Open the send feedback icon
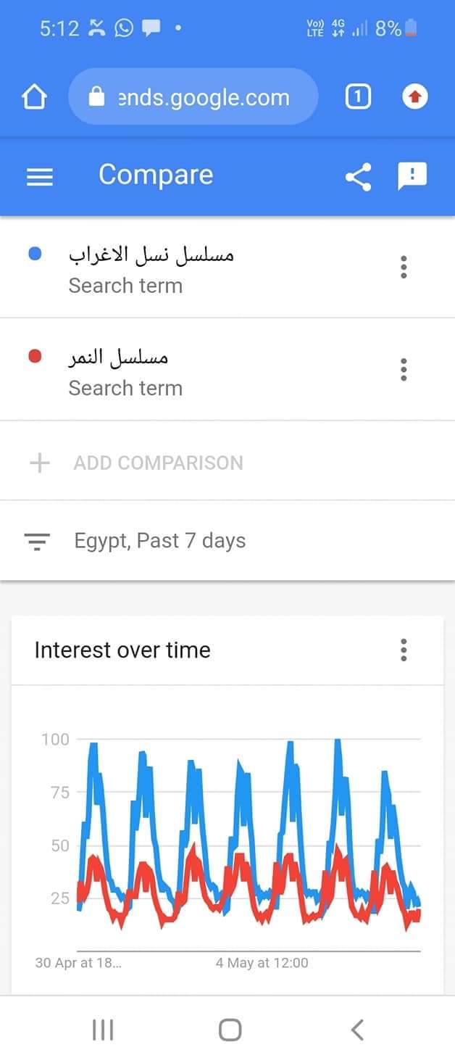Viewport: 455px width, 1063px height. (412, 176)
